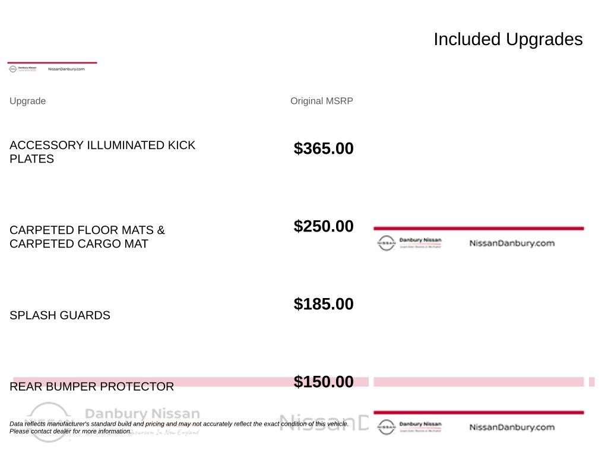Screen dimensions: 608x456
Task: Click the Nissan logo in middle-right banner
Action: 386,243
